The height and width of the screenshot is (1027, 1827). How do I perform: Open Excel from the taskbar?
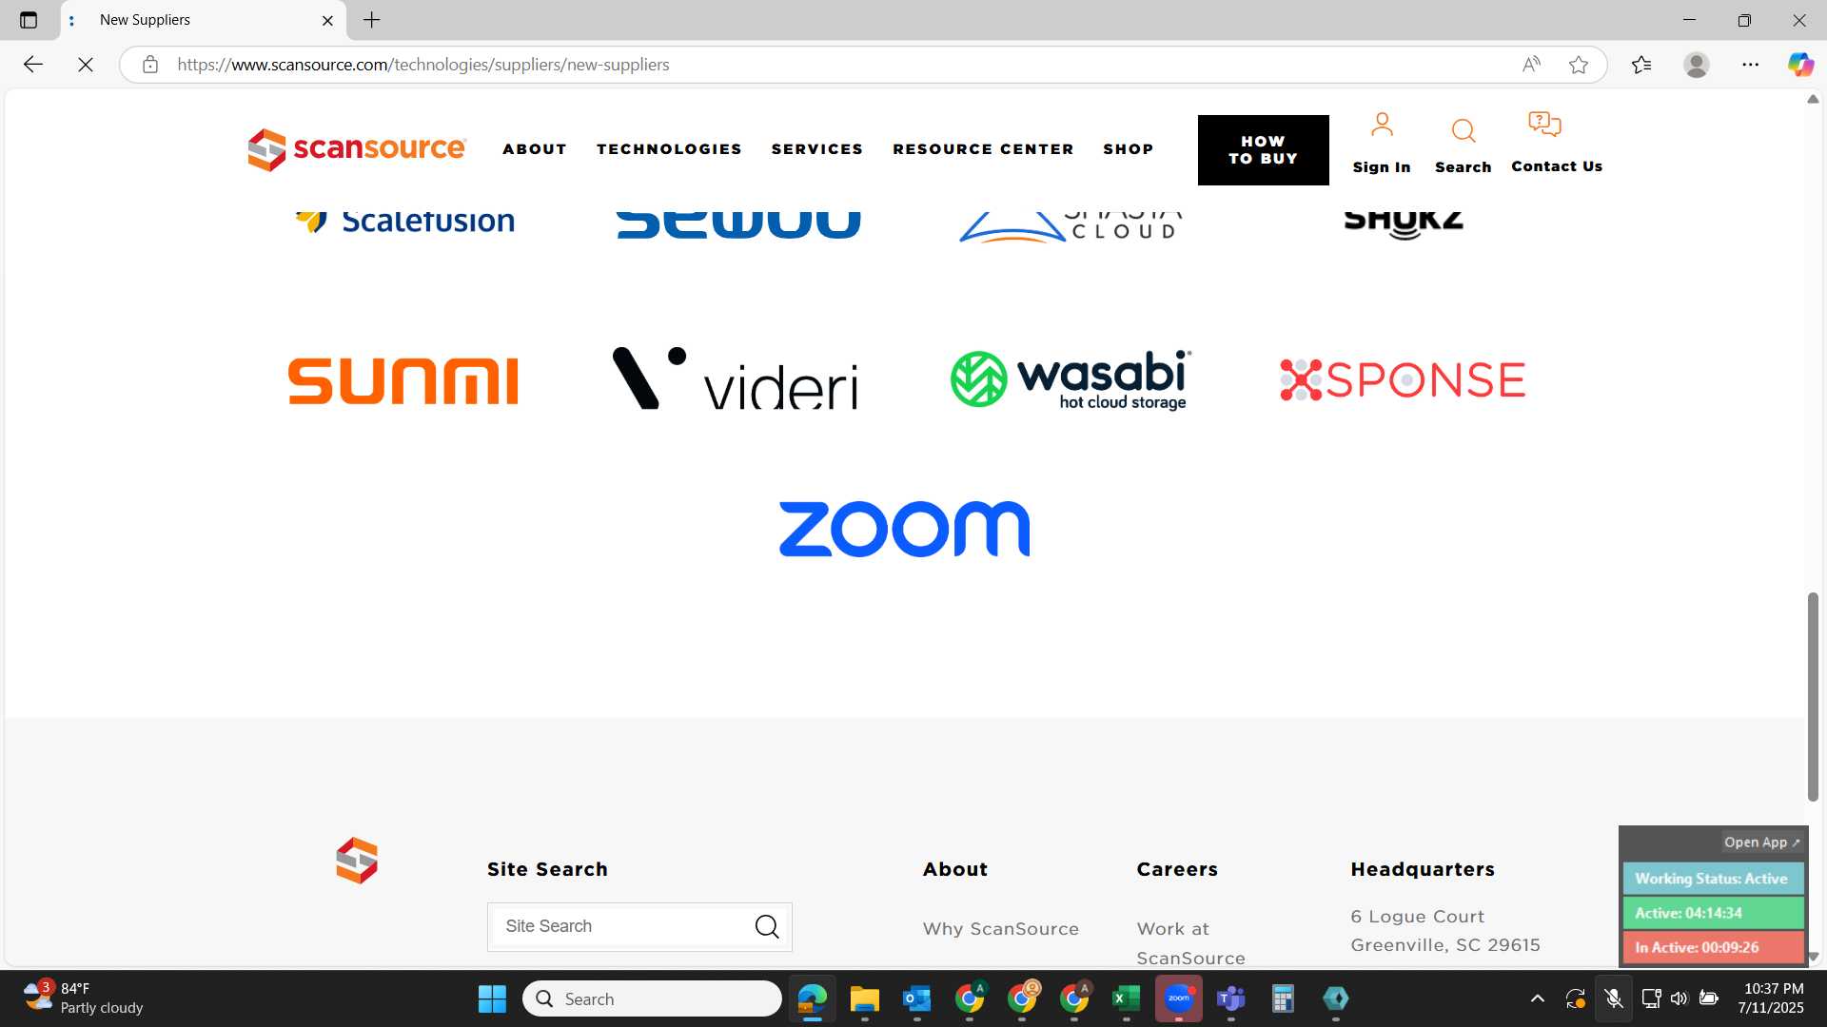(x=1126, y=998)
